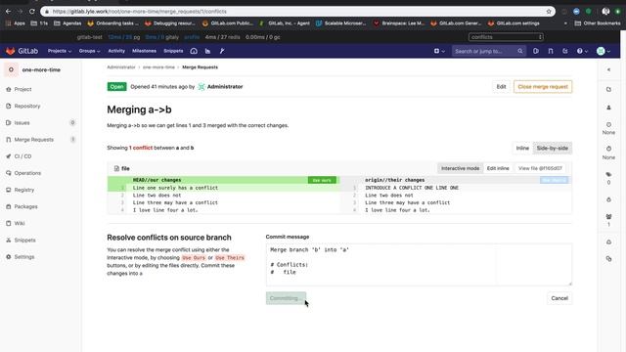
Task: Click the assignee icon in right sidebar
Action: (608, 108)
